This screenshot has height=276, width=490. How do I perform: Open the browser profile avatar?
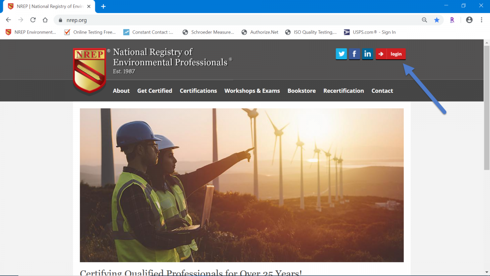click(x=469, y=20)
